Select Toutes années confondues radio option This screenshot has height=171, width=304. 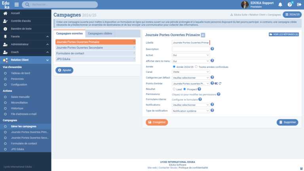pos(196,67)
